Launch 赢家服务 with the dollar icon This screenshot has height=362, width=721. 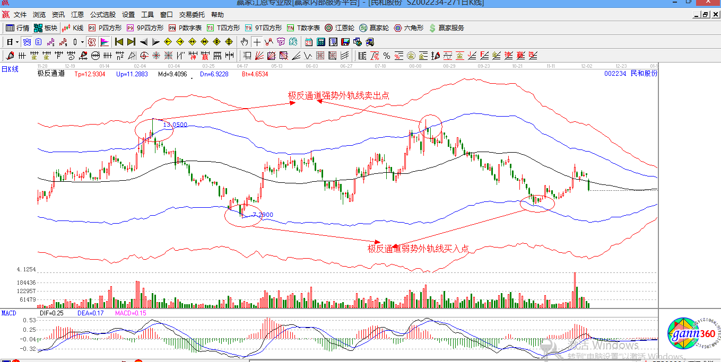click(446, 28)
